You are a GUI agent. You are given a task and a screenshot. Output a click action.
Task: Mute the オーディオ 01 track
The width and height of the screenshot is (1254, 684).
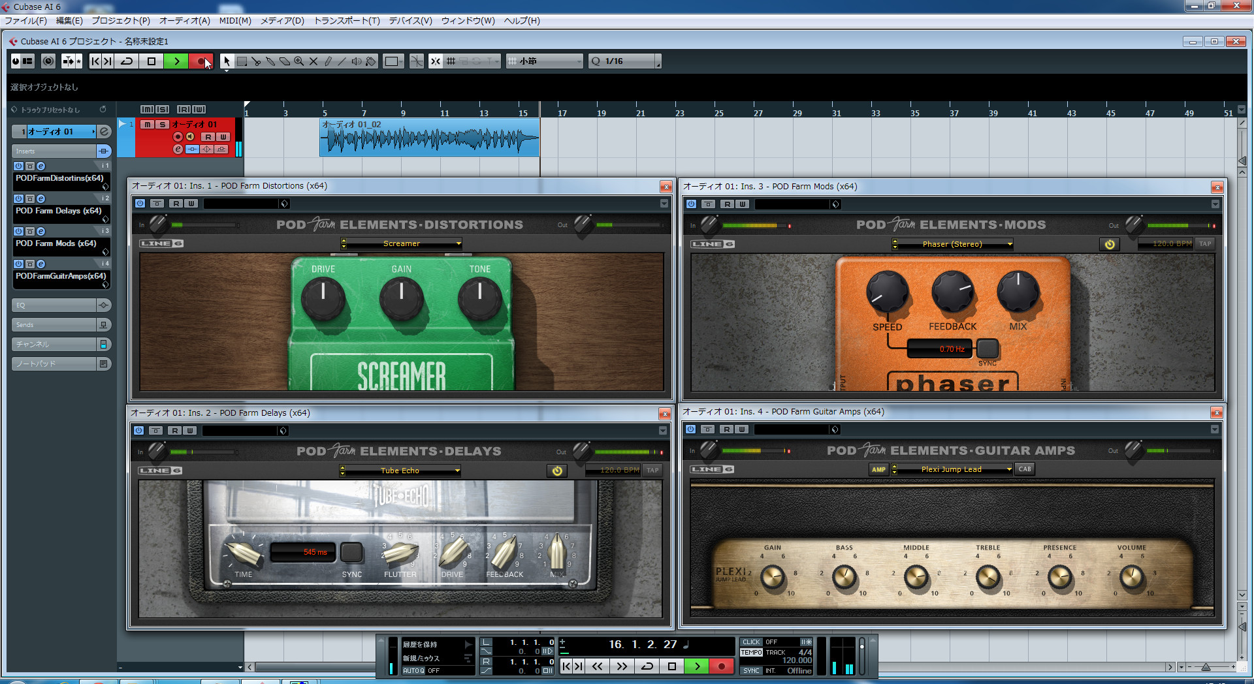coord(148,124)
